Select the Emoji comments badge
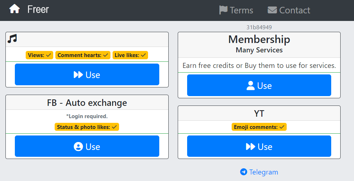The image size is (354, 181). 259,127
